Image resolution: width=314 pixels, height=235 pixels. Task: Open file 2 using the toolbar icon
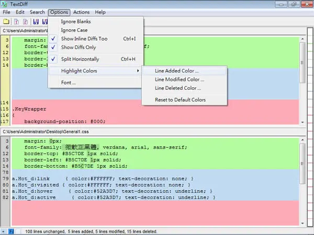[26, 21]
